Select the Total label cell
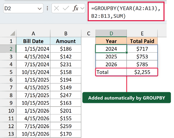 coord(111,72)
